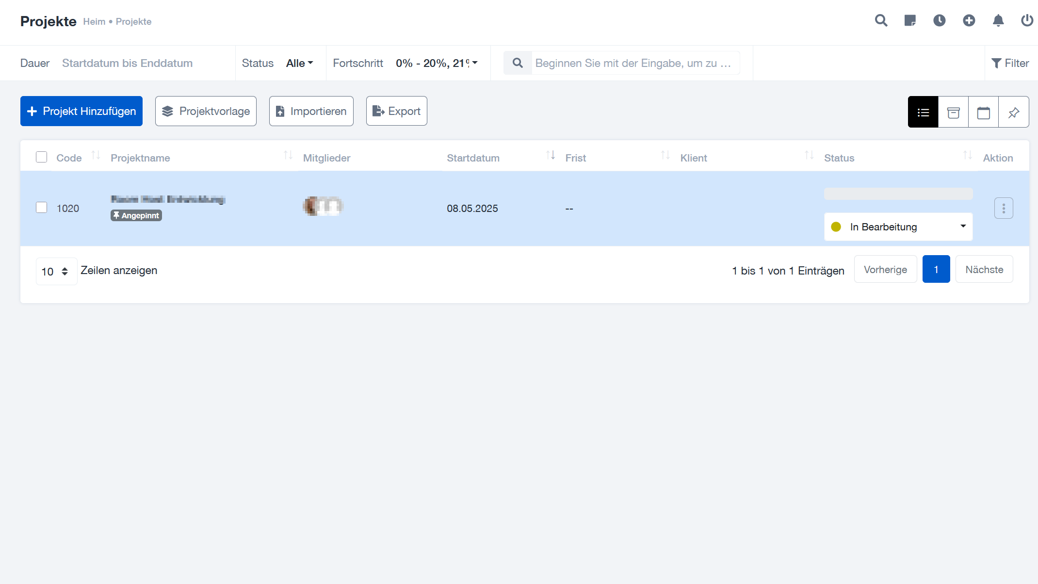This screenshot has height=584, width=1038.
Task: Open the timer clock icon
Action: point(940,20)
